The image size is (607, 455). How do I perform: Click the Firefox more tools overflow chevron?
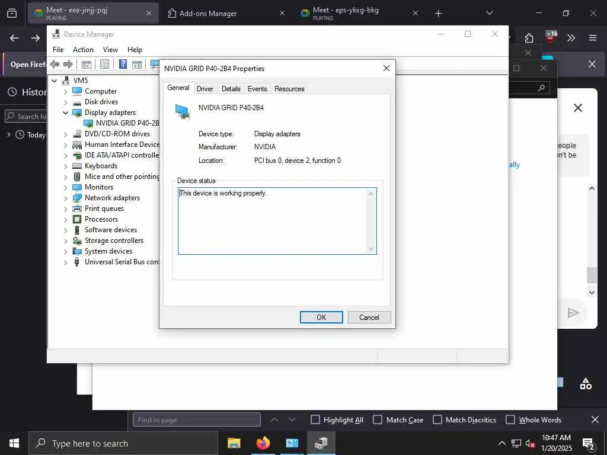tap(571, 38)
